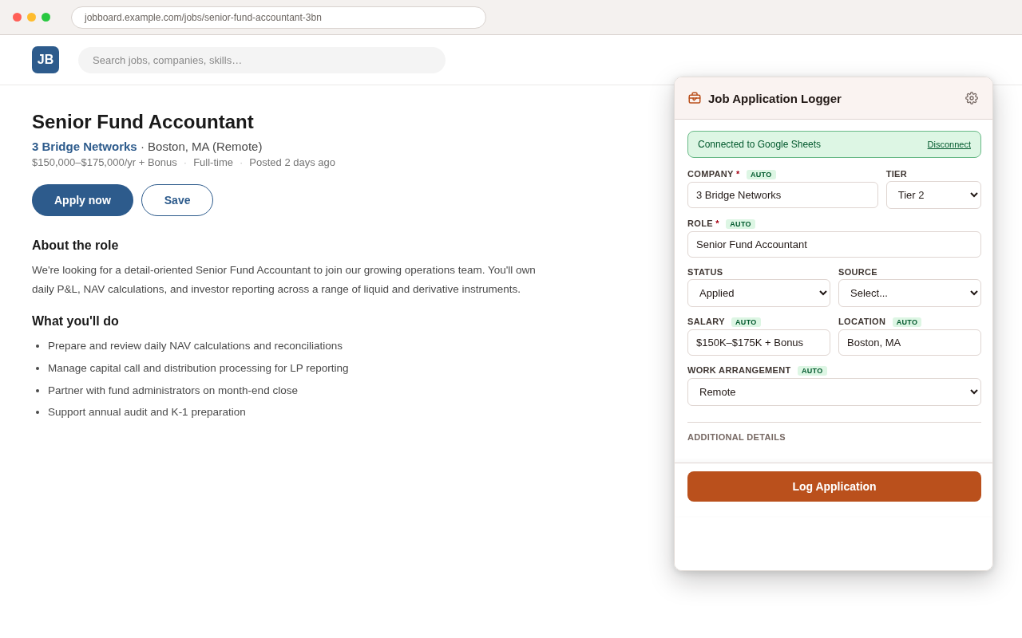Screen dimensions: 1022x638
Task: Save the Senior Fund Accountant job
Action: (177, 200)
